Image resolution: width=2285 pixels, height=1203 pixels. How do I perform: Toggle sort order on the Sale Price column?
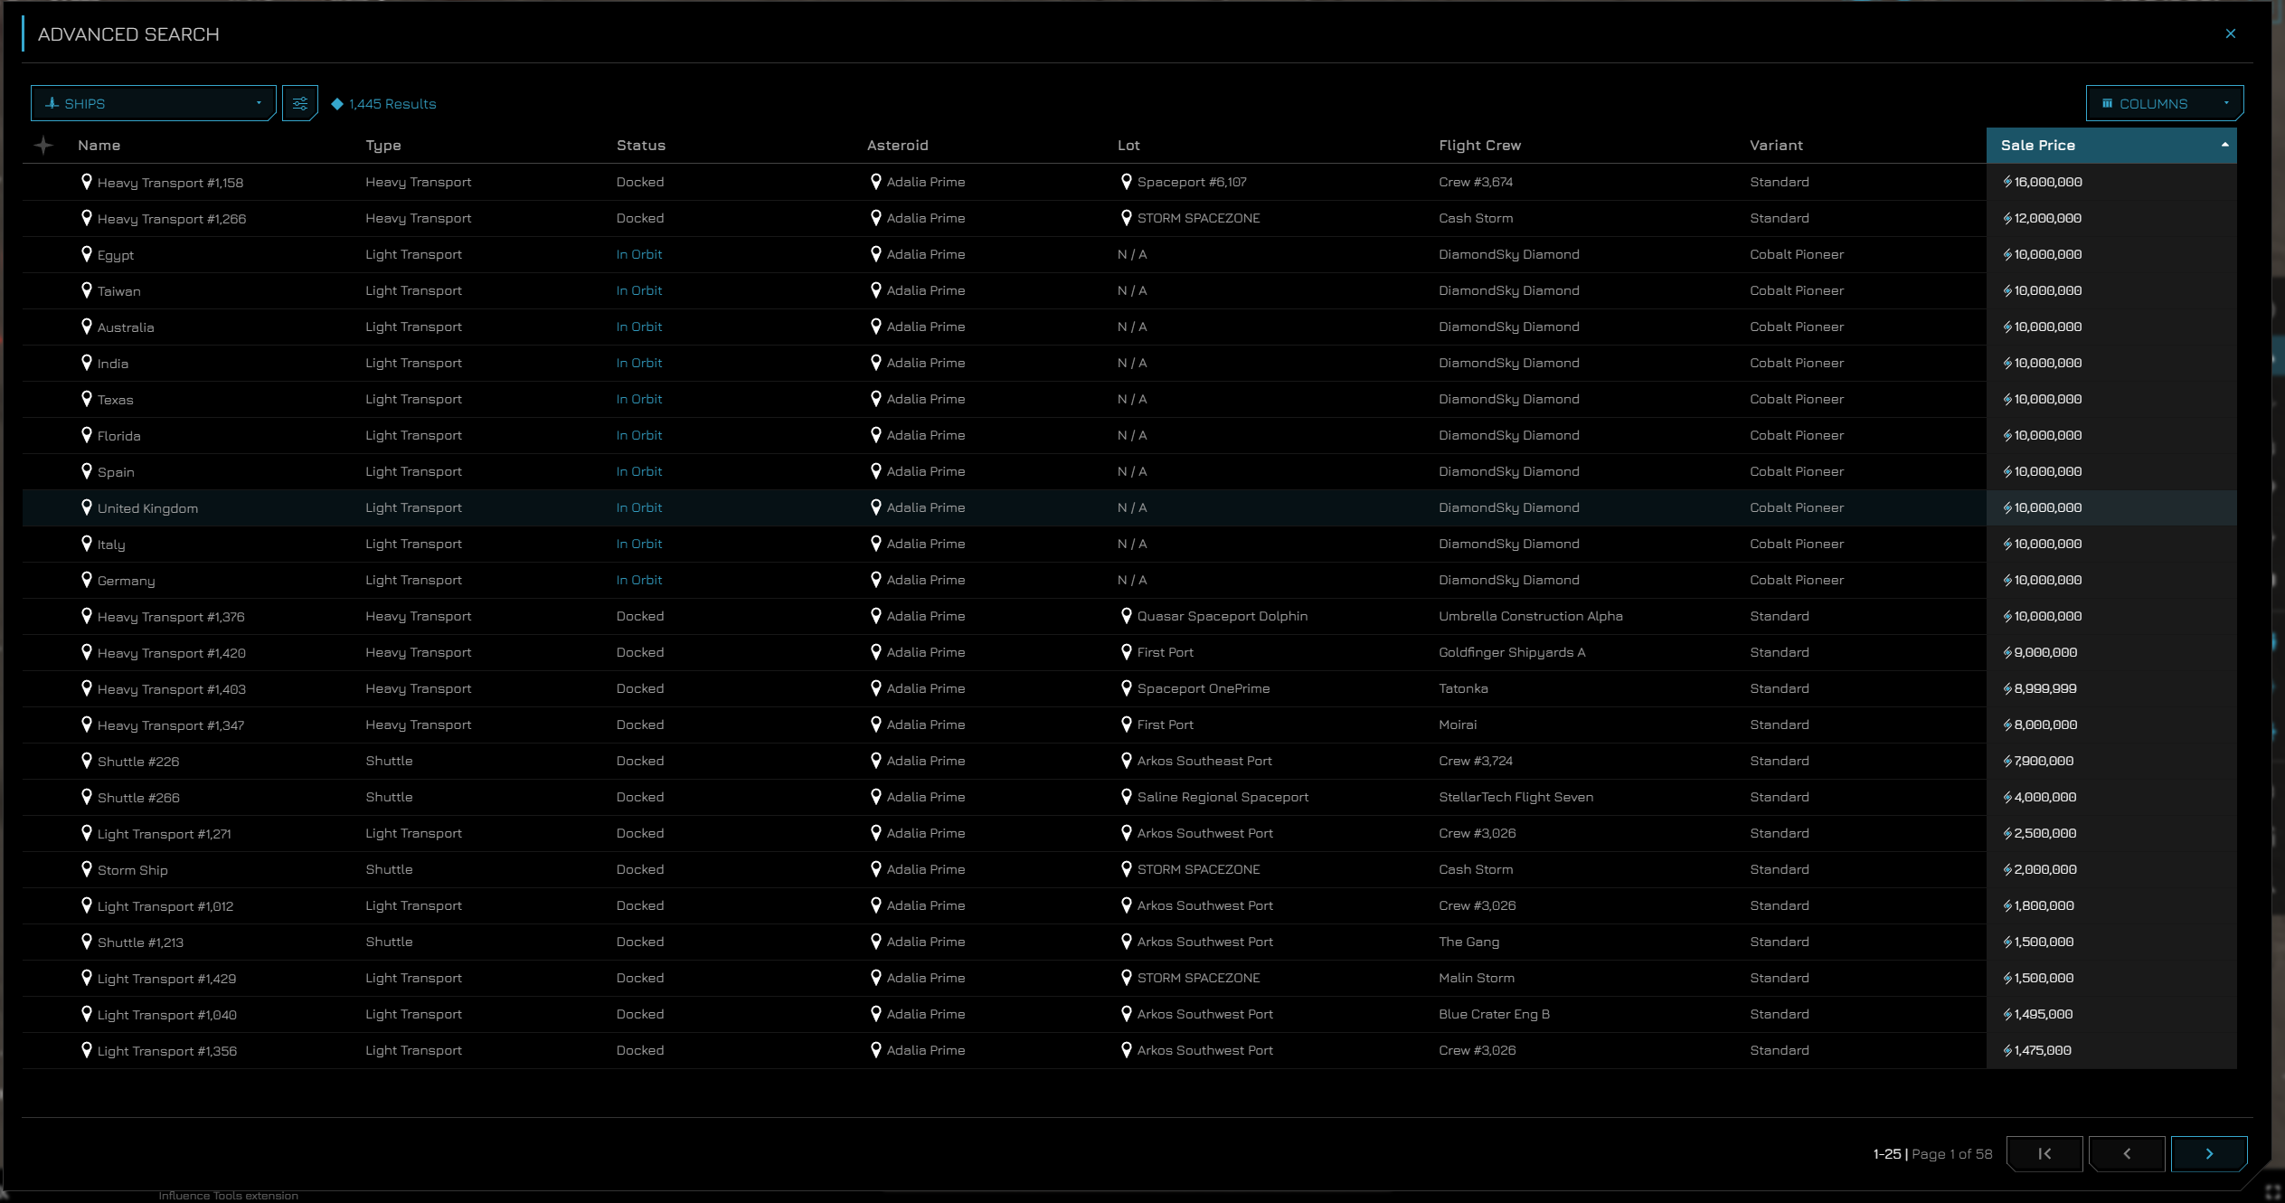tap(2110, 145)
